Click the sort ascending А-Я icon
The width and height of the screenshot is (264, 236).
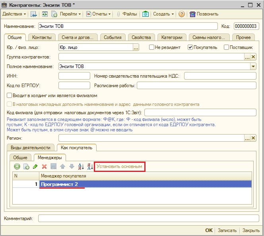click(81, 166)
